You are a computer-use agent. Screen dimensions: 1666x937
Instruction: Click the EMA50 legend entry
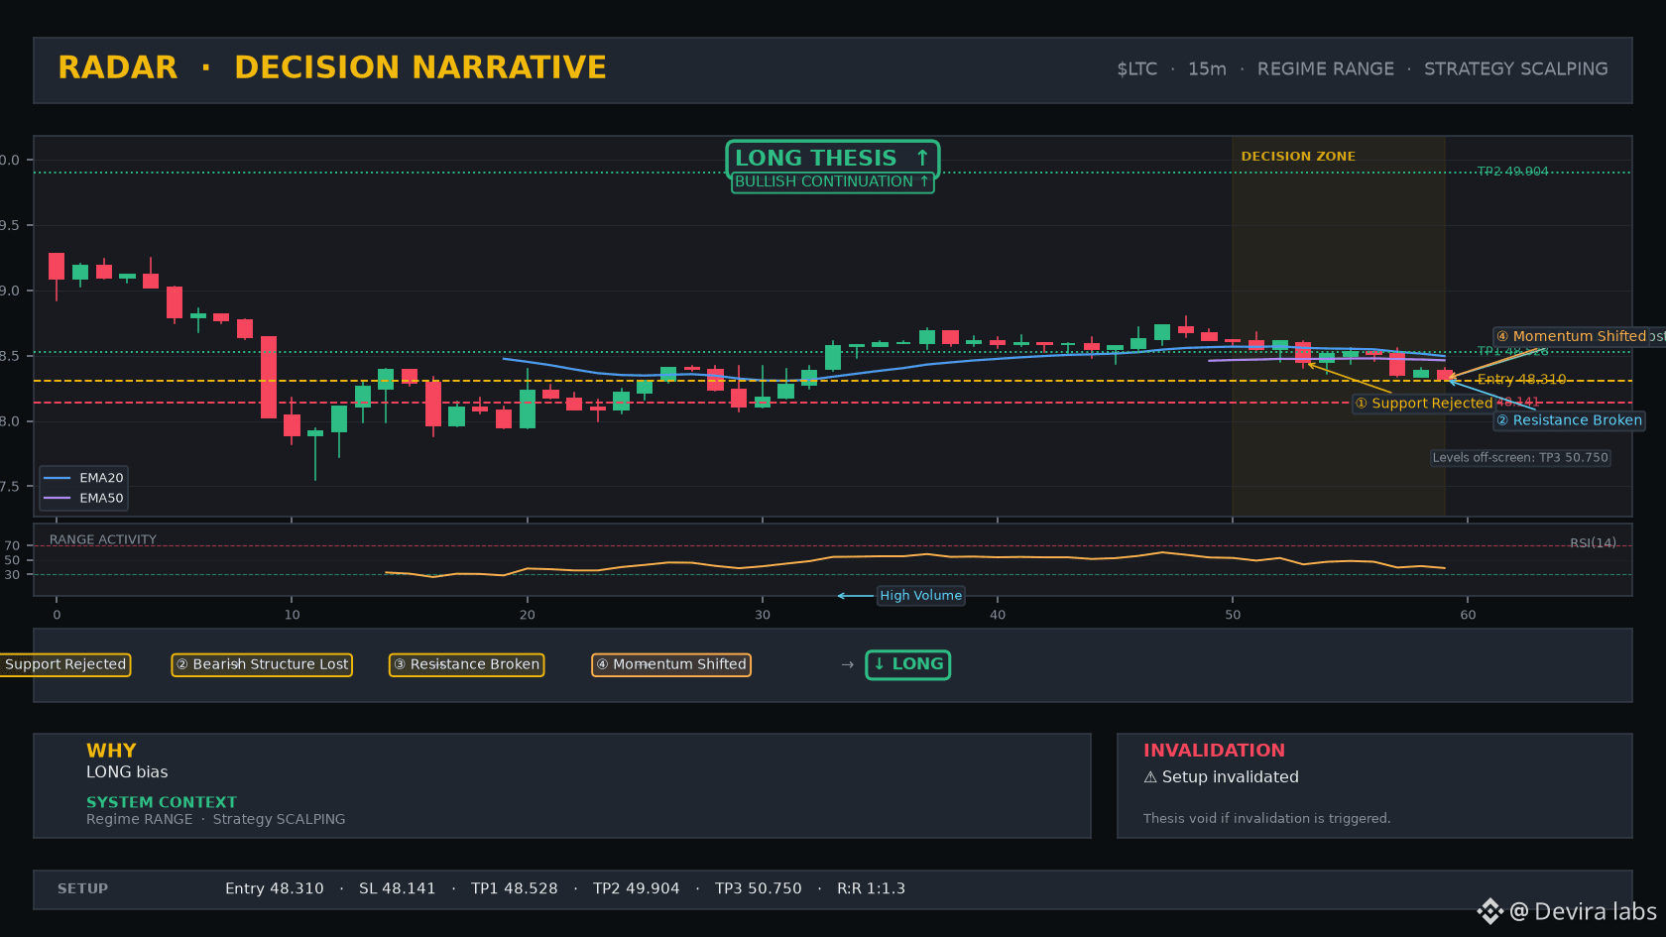click(x=84, y=498)
